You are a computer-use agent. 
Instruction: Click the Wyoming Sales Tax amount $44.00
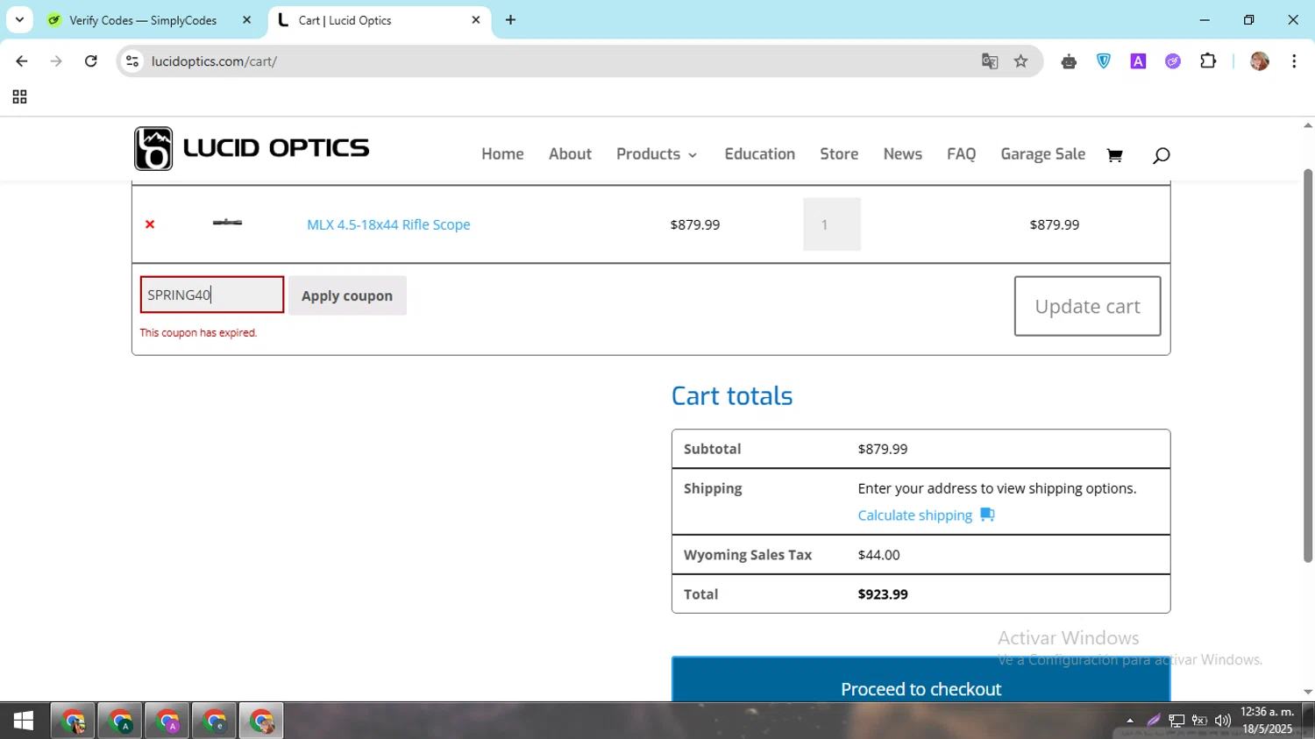click(878, 555)
